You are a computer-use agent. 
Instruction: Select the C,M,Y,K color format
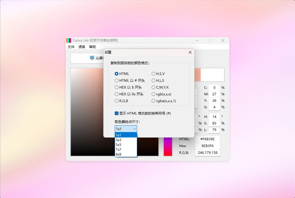pyautogui.click(x=153, y=87)
